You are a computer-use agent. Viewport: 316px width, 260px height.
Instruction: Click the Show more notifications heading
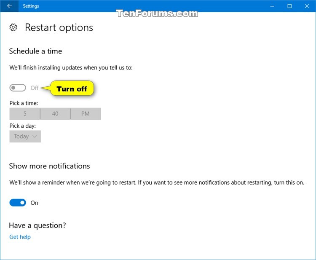(x=49, y=166)
